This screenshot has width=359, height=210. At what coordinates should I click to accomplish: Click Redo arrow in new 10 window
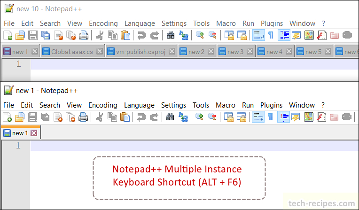tap(154, 36)
